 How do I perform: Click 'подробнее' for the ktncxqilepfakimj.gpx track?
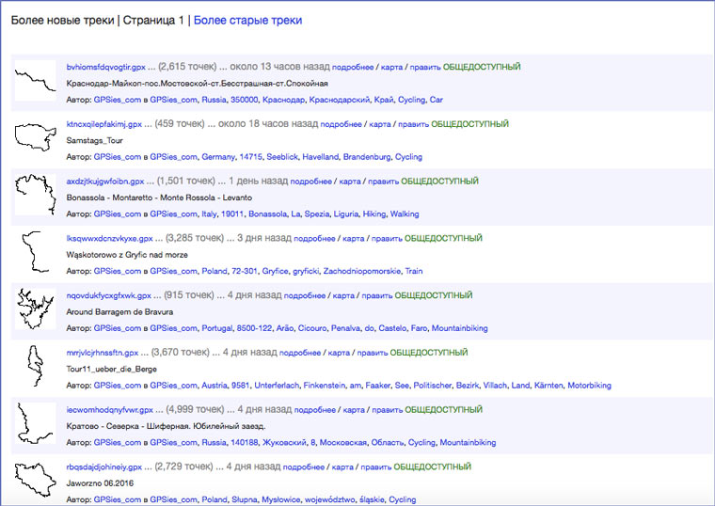click(342, 124)
